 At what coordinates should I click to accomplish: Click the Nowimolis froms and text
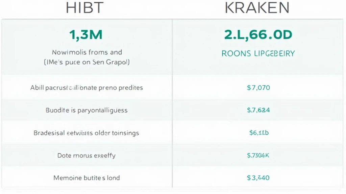pos(87,52)
